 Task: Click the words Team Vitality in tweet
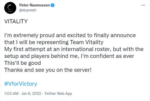click(x=87, y=42)
